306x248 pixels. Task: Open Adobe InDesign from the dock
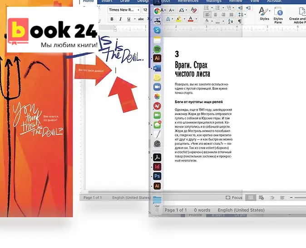[x=157, y=167]
